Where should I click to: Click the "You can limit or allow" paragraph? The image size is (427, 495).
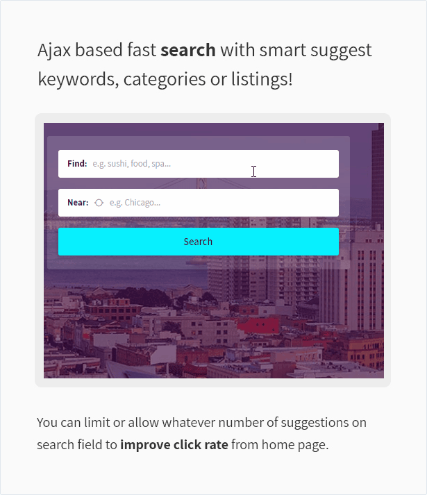click(201, 433)
